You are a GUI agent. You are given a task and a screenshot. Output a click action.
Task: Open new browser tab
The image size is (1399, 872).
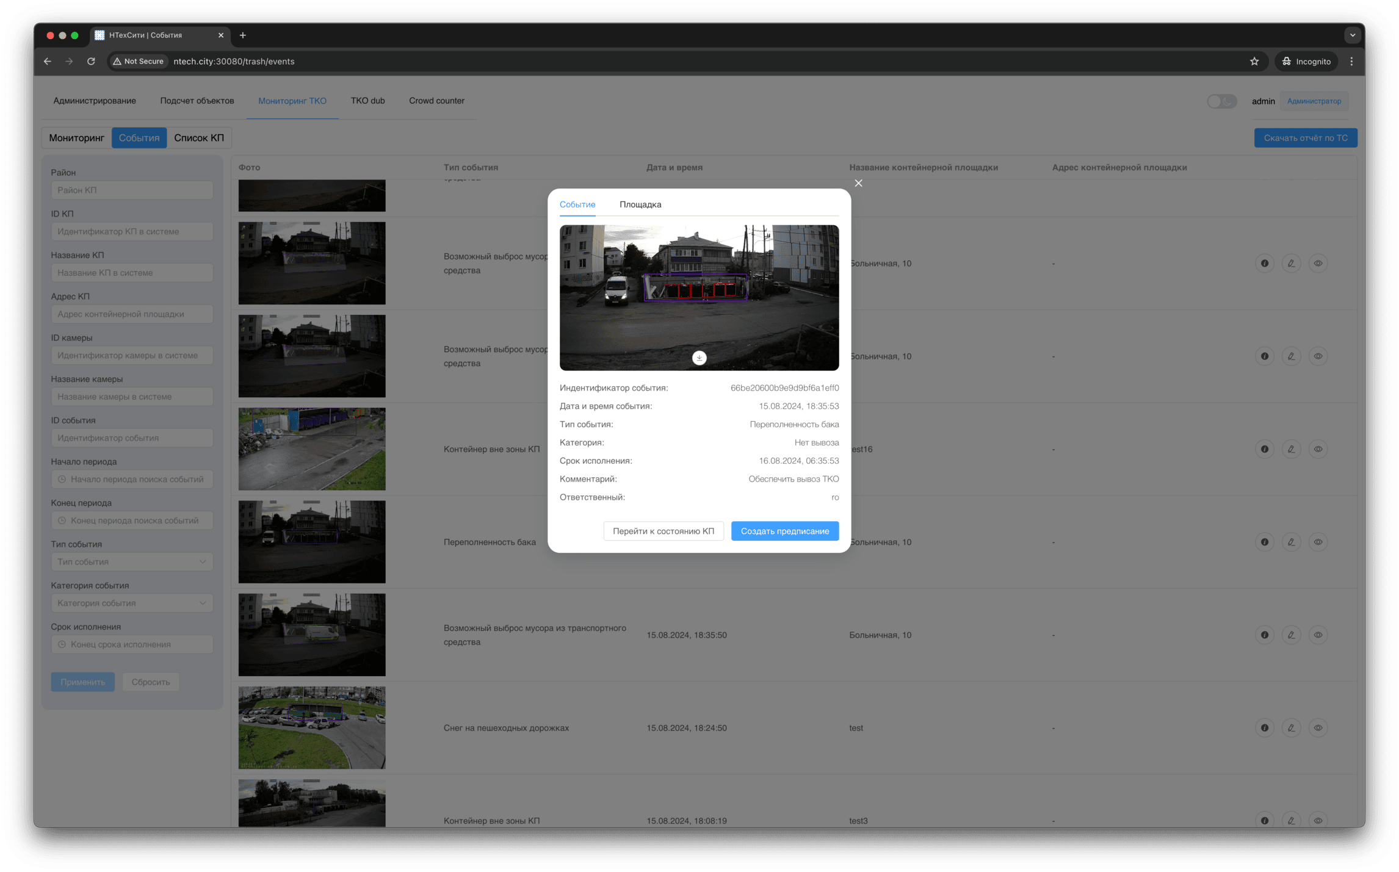tap(243, 35)
